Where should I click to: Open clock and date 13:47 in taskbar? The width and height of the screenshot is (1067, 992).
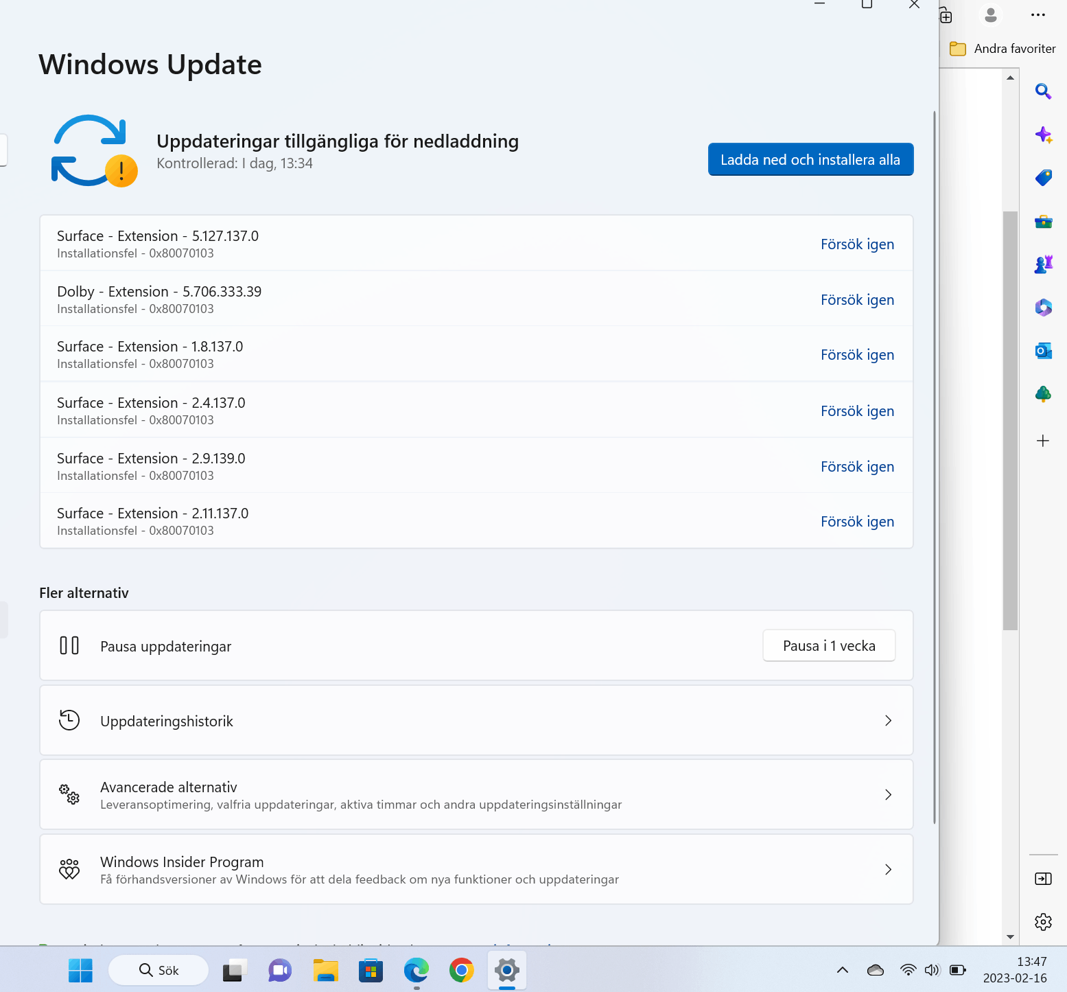[x=1015, y=970]
